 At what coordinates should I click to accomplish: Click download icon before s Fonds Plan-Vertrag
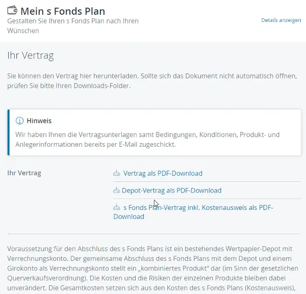[117, 207]
